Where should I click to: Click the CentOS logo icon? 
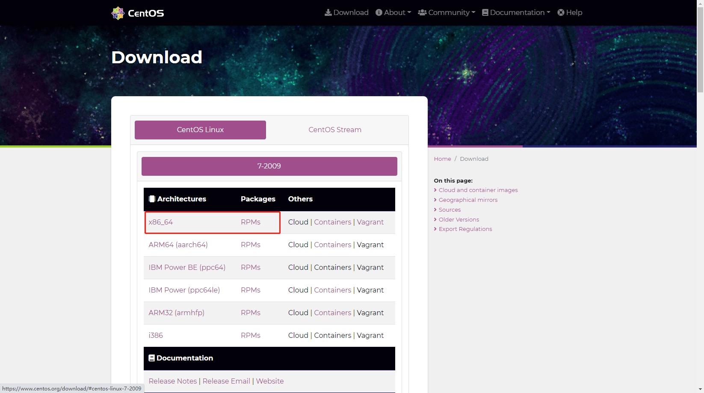click(118, 13)
